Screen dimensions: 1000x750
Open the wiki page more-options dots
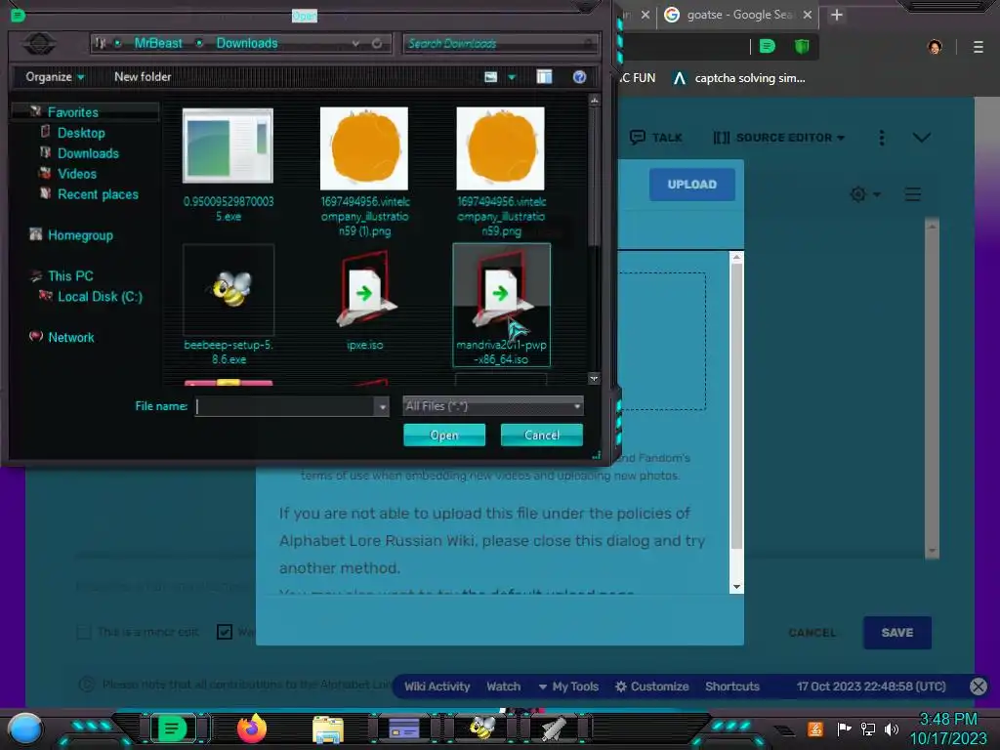tap(882, 138)
